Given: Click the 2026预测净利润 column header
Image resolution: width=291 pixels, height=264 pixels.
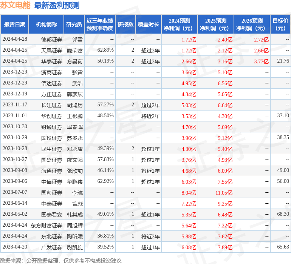Looking at the screenshot, I should 252,24.
